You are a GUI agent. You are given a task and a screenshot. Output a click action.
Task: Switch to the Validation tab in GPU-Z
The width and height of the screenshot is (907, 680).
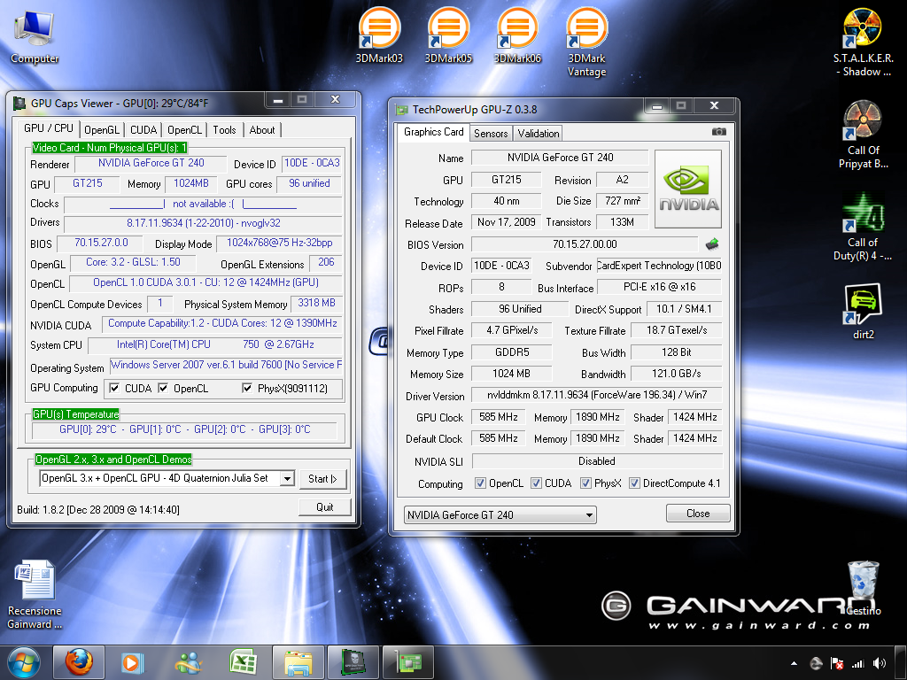538,134
